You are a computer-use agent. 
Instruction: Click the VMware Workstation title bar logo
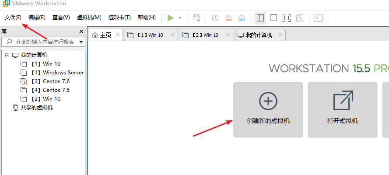[x=6, y=3]
